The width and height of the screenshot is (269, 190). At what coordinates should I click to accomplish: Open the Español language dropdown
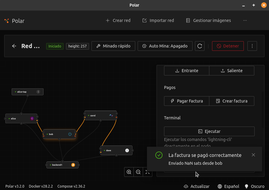click(x=228, y=186)
